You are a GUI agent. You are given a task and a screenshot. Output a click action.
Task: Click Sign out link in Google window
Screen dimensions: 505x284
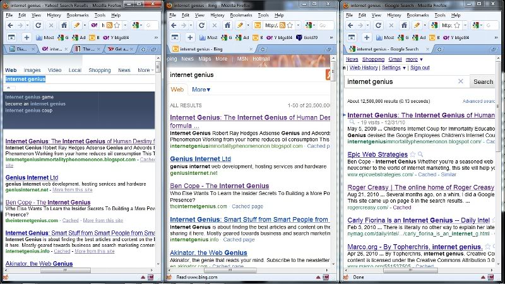(x=420, y=68)
